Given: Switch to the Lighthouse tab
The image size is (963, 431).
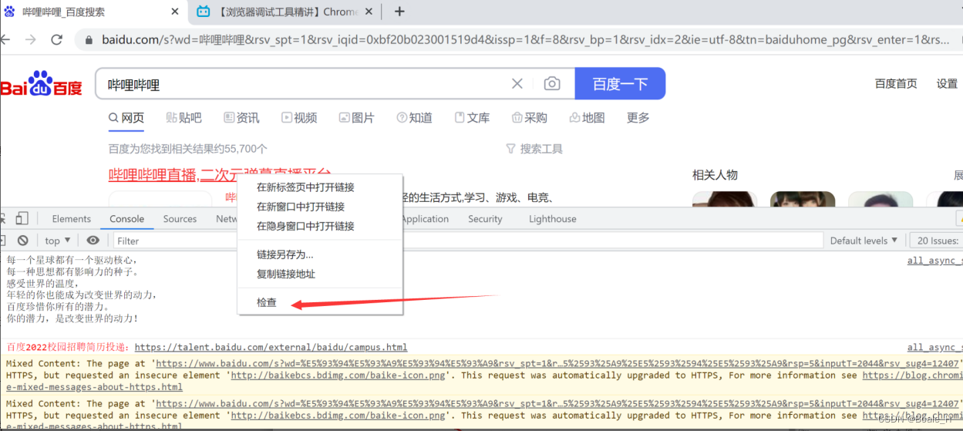Looking at the screenshot, I should (x=553, y=219).
